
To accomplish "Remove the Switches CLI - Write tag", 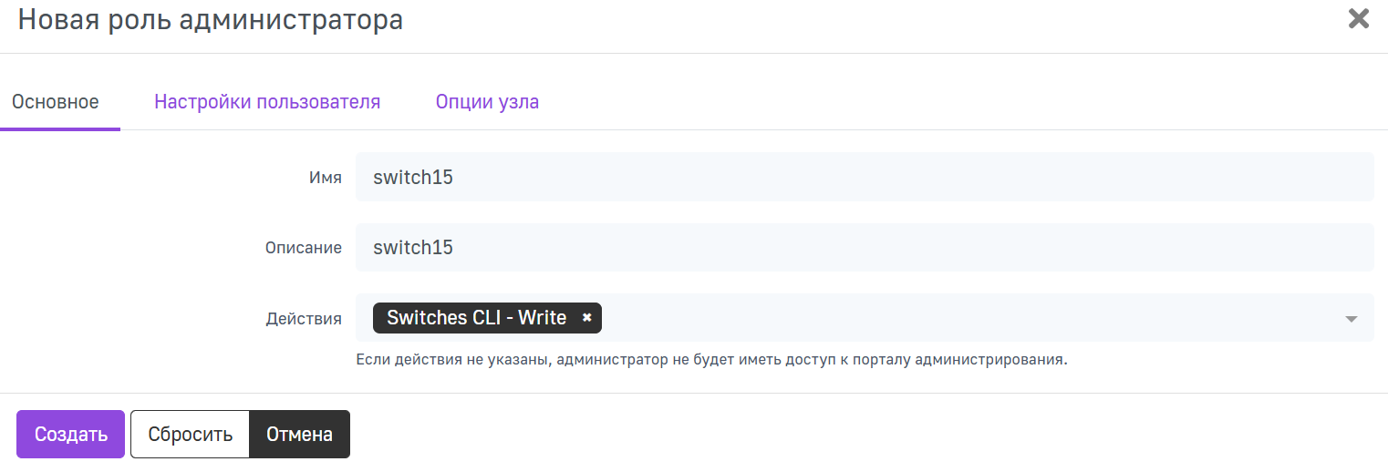I will [x=587, y=318].
